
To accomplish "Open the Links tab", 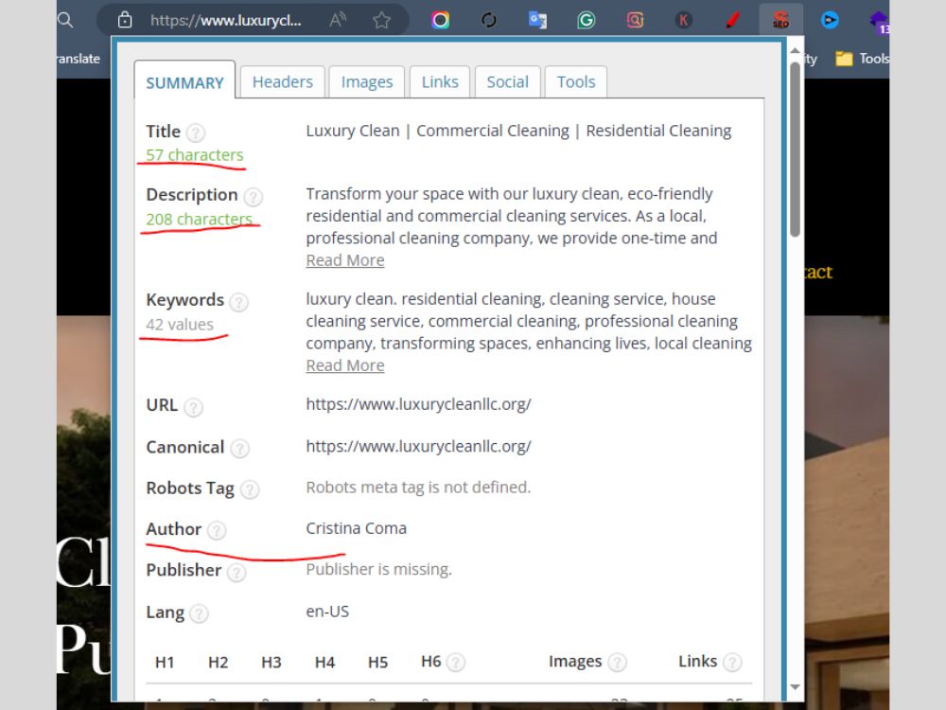I will click(x=439, y=81).
